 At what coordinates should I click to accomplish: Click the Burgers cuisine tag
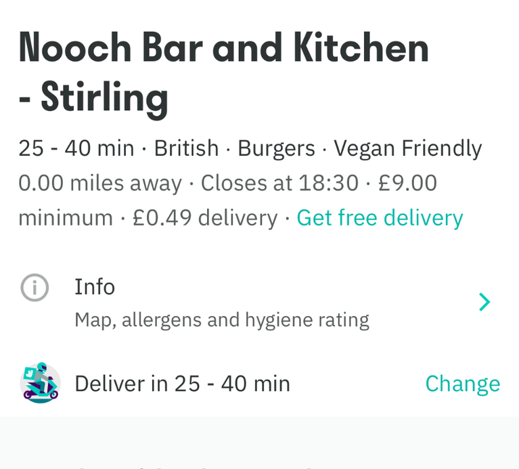point(276,148)
